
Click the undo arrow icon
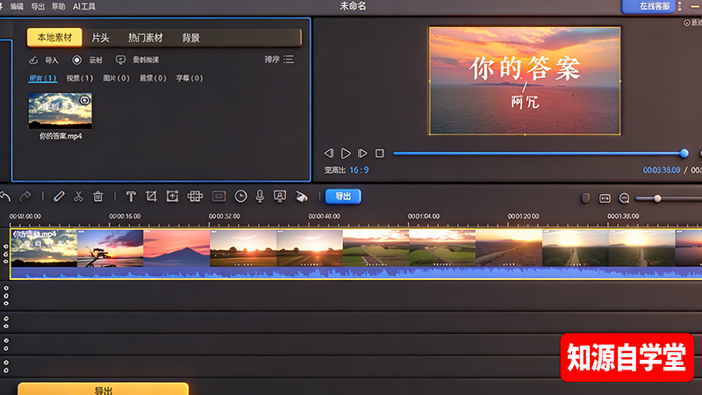click(x=5, y=196)
